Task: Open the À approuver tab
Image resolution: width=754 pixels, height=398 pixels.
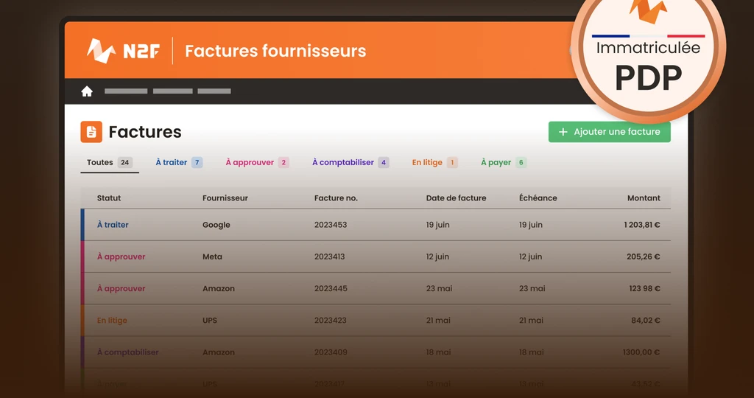Action: [x=256, y=163]
